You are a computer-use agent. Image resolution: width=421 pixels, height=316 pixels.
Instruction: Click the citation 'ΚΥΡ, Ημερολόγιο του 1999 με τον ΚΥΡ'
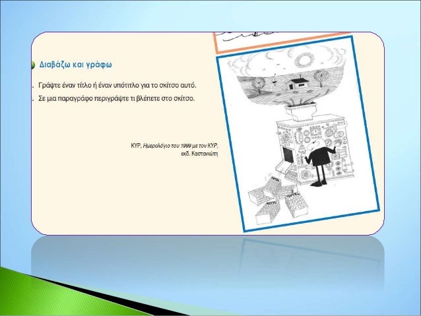coord(174,146)
